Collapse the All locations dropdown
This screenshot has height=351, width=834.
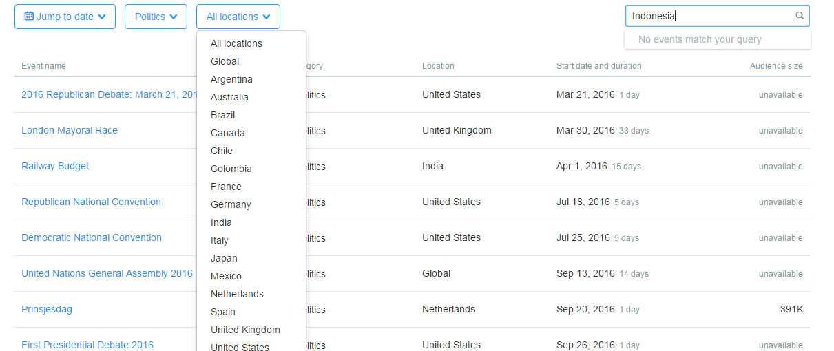click(238, 17)
